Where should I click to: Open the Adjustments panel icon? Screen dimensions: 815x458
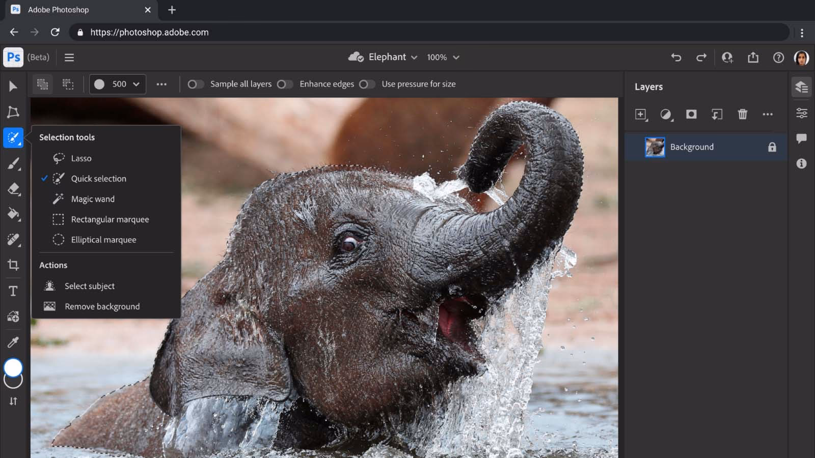(x=801, y=113)
